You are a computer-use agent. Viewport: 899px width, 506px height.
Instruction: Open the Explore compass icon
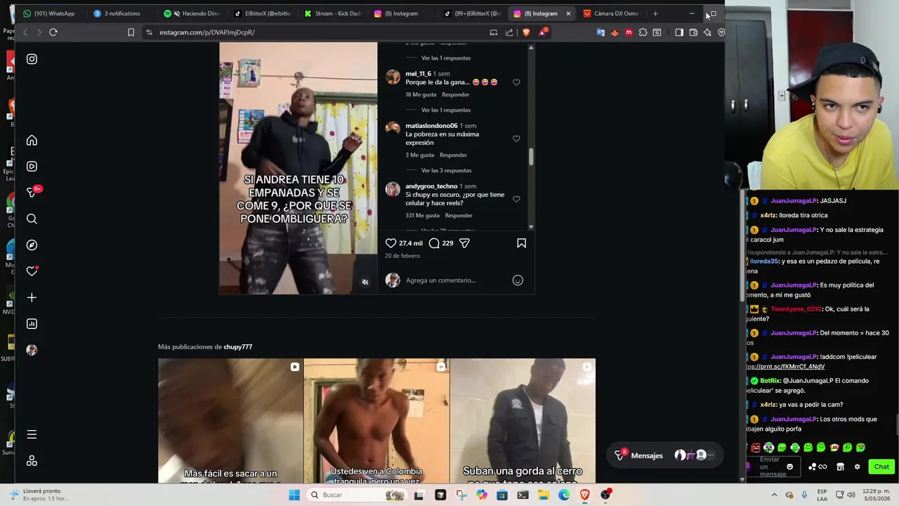pos(32,245)
